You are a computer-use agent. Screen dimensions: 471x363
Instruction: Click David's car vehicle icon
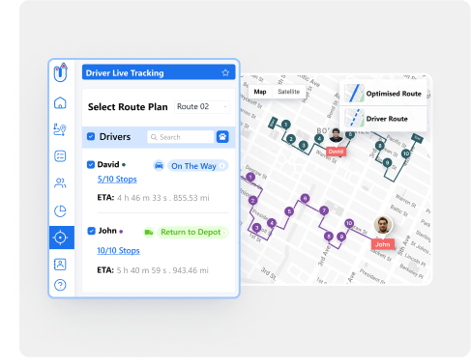[159, 166]
